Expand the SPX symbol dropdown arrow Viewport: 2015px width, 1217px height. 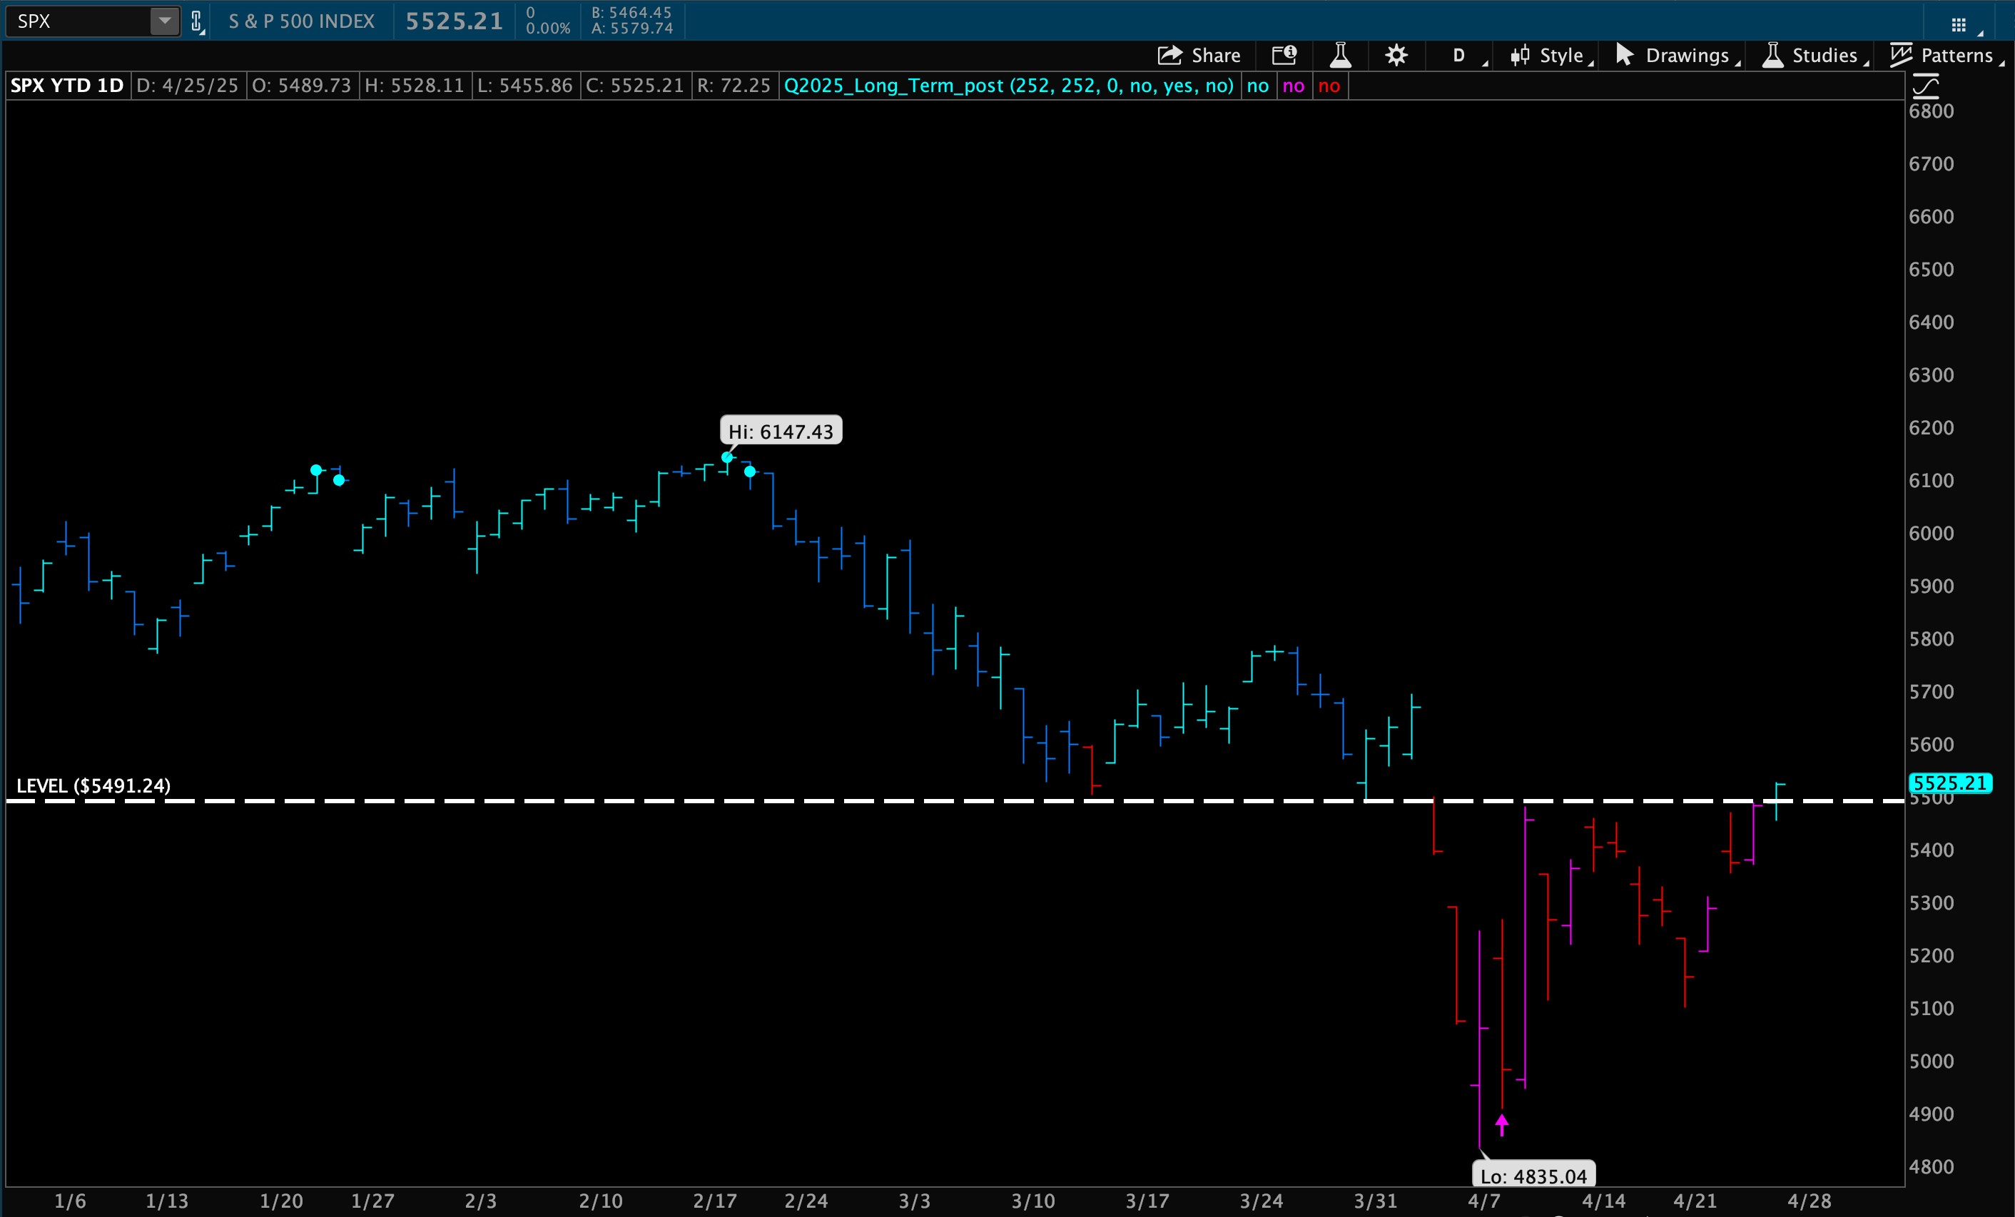point(164,21)
